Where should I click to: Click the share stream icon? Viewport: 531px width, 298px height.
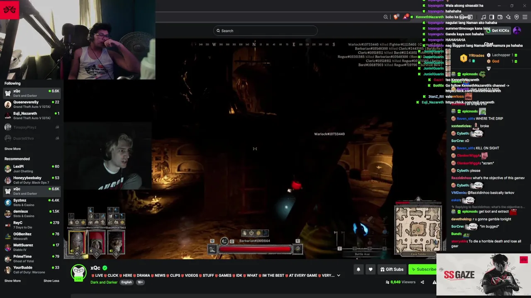tap(422, 282)
